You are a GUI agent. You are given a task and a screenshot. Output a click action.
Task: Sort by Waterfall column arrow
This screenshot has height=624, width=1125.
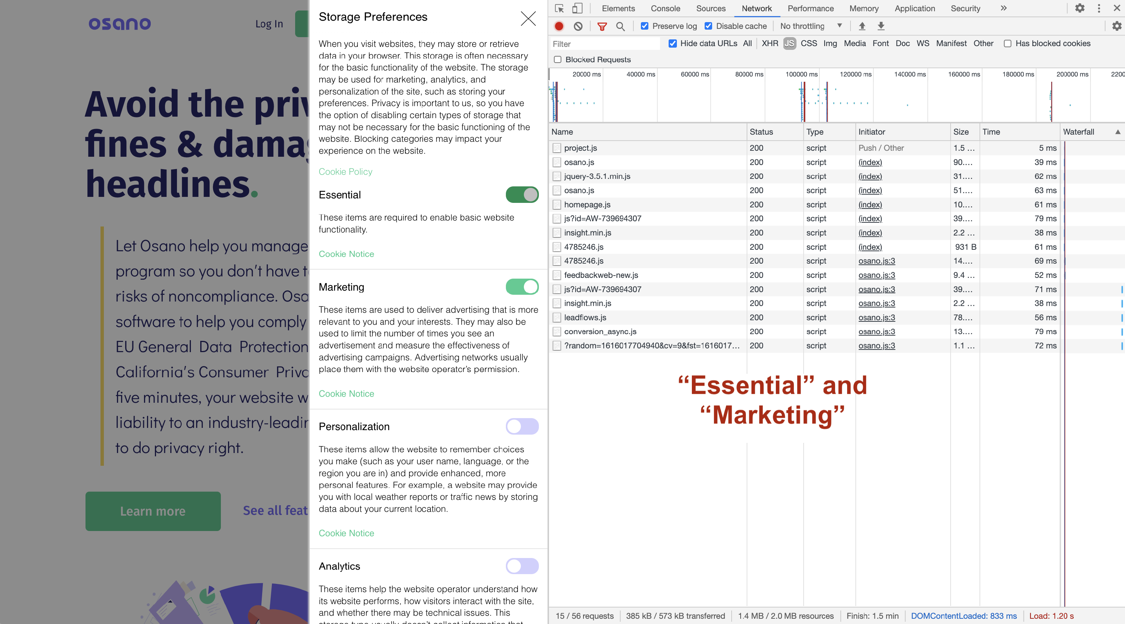click(1117, 132)
